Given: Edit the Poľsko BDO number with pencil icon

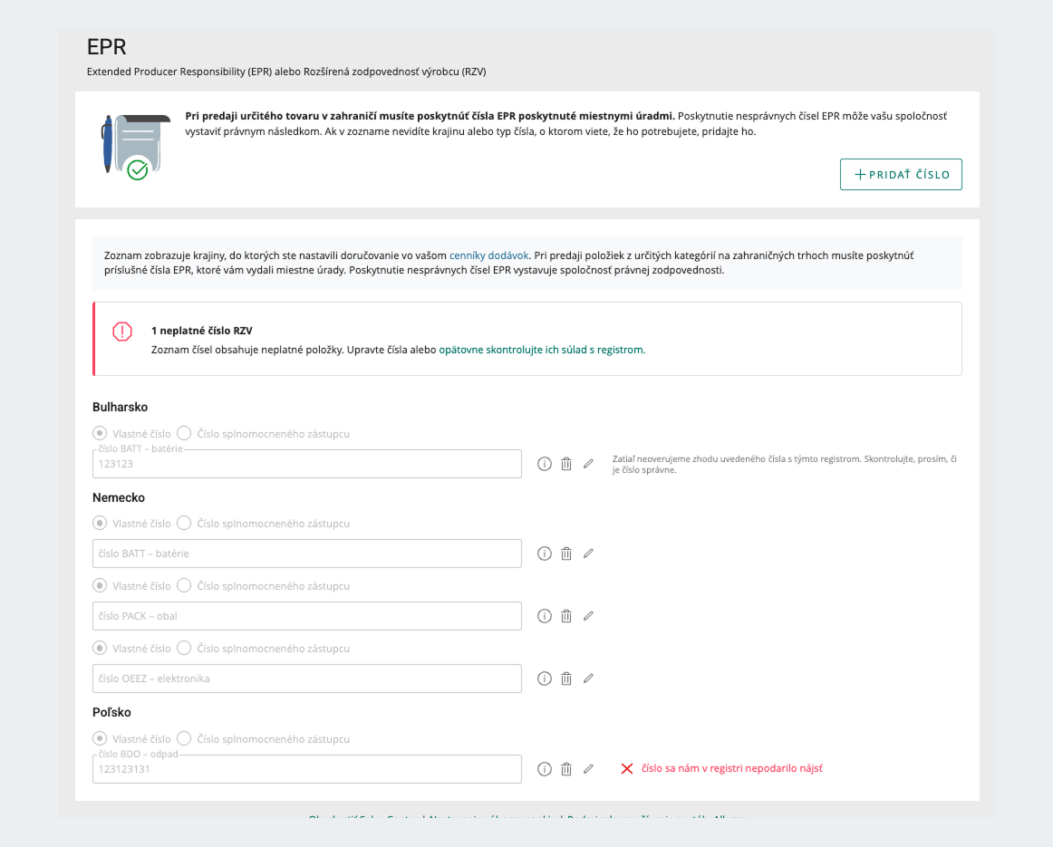Looking at the screenshot, I should pyautogui.click(x=588, y=769).
